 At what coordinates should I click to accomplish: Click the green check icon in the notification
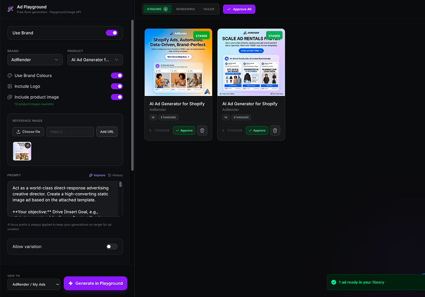tap(334, 282)
